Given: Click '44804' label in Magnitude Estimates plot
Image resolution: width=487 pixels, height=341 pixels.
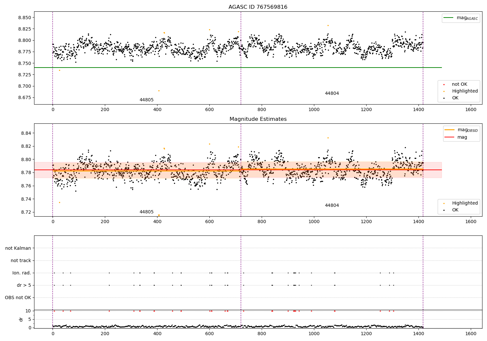Looking at the screenshot, I should [332, 206].
